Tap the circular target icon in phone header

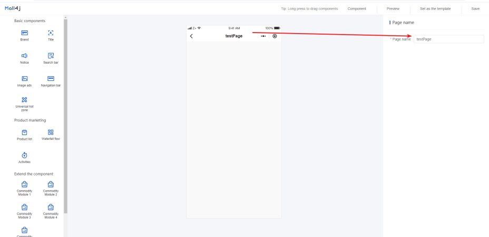(x=275, y=36)
